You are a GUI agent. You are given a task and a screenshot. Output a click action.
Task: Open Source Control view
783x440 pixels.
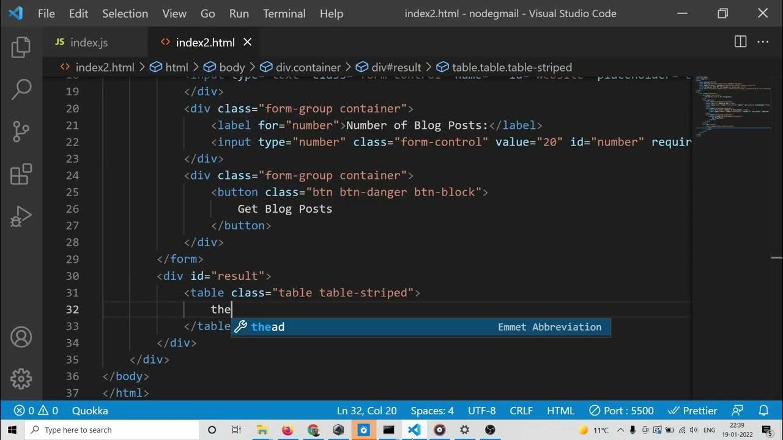(21, 131)
